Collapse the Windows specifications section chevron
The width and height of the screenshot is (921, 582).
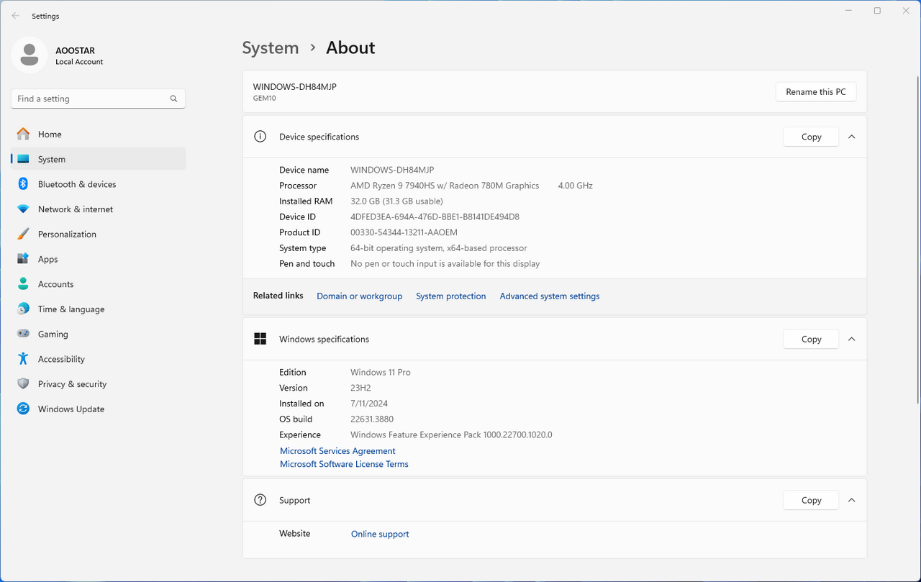click(x=852, y=339)
